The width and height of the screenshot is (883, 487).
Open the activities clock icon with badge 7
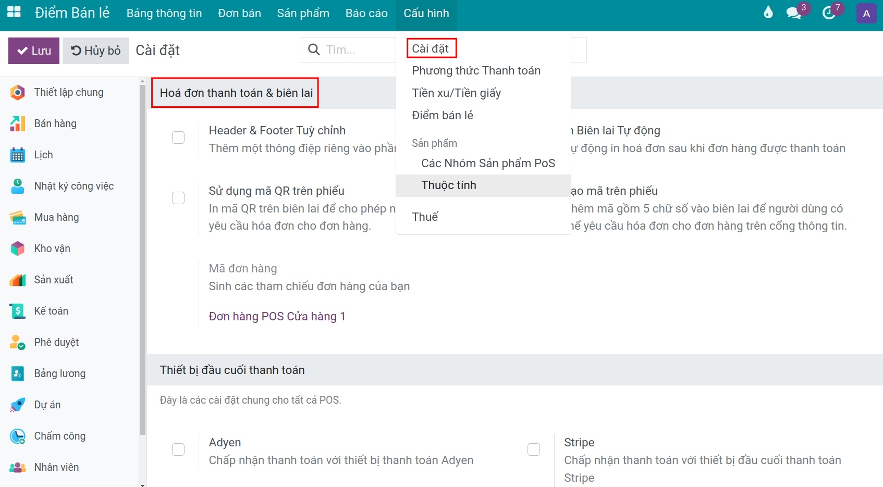point(829,13)
